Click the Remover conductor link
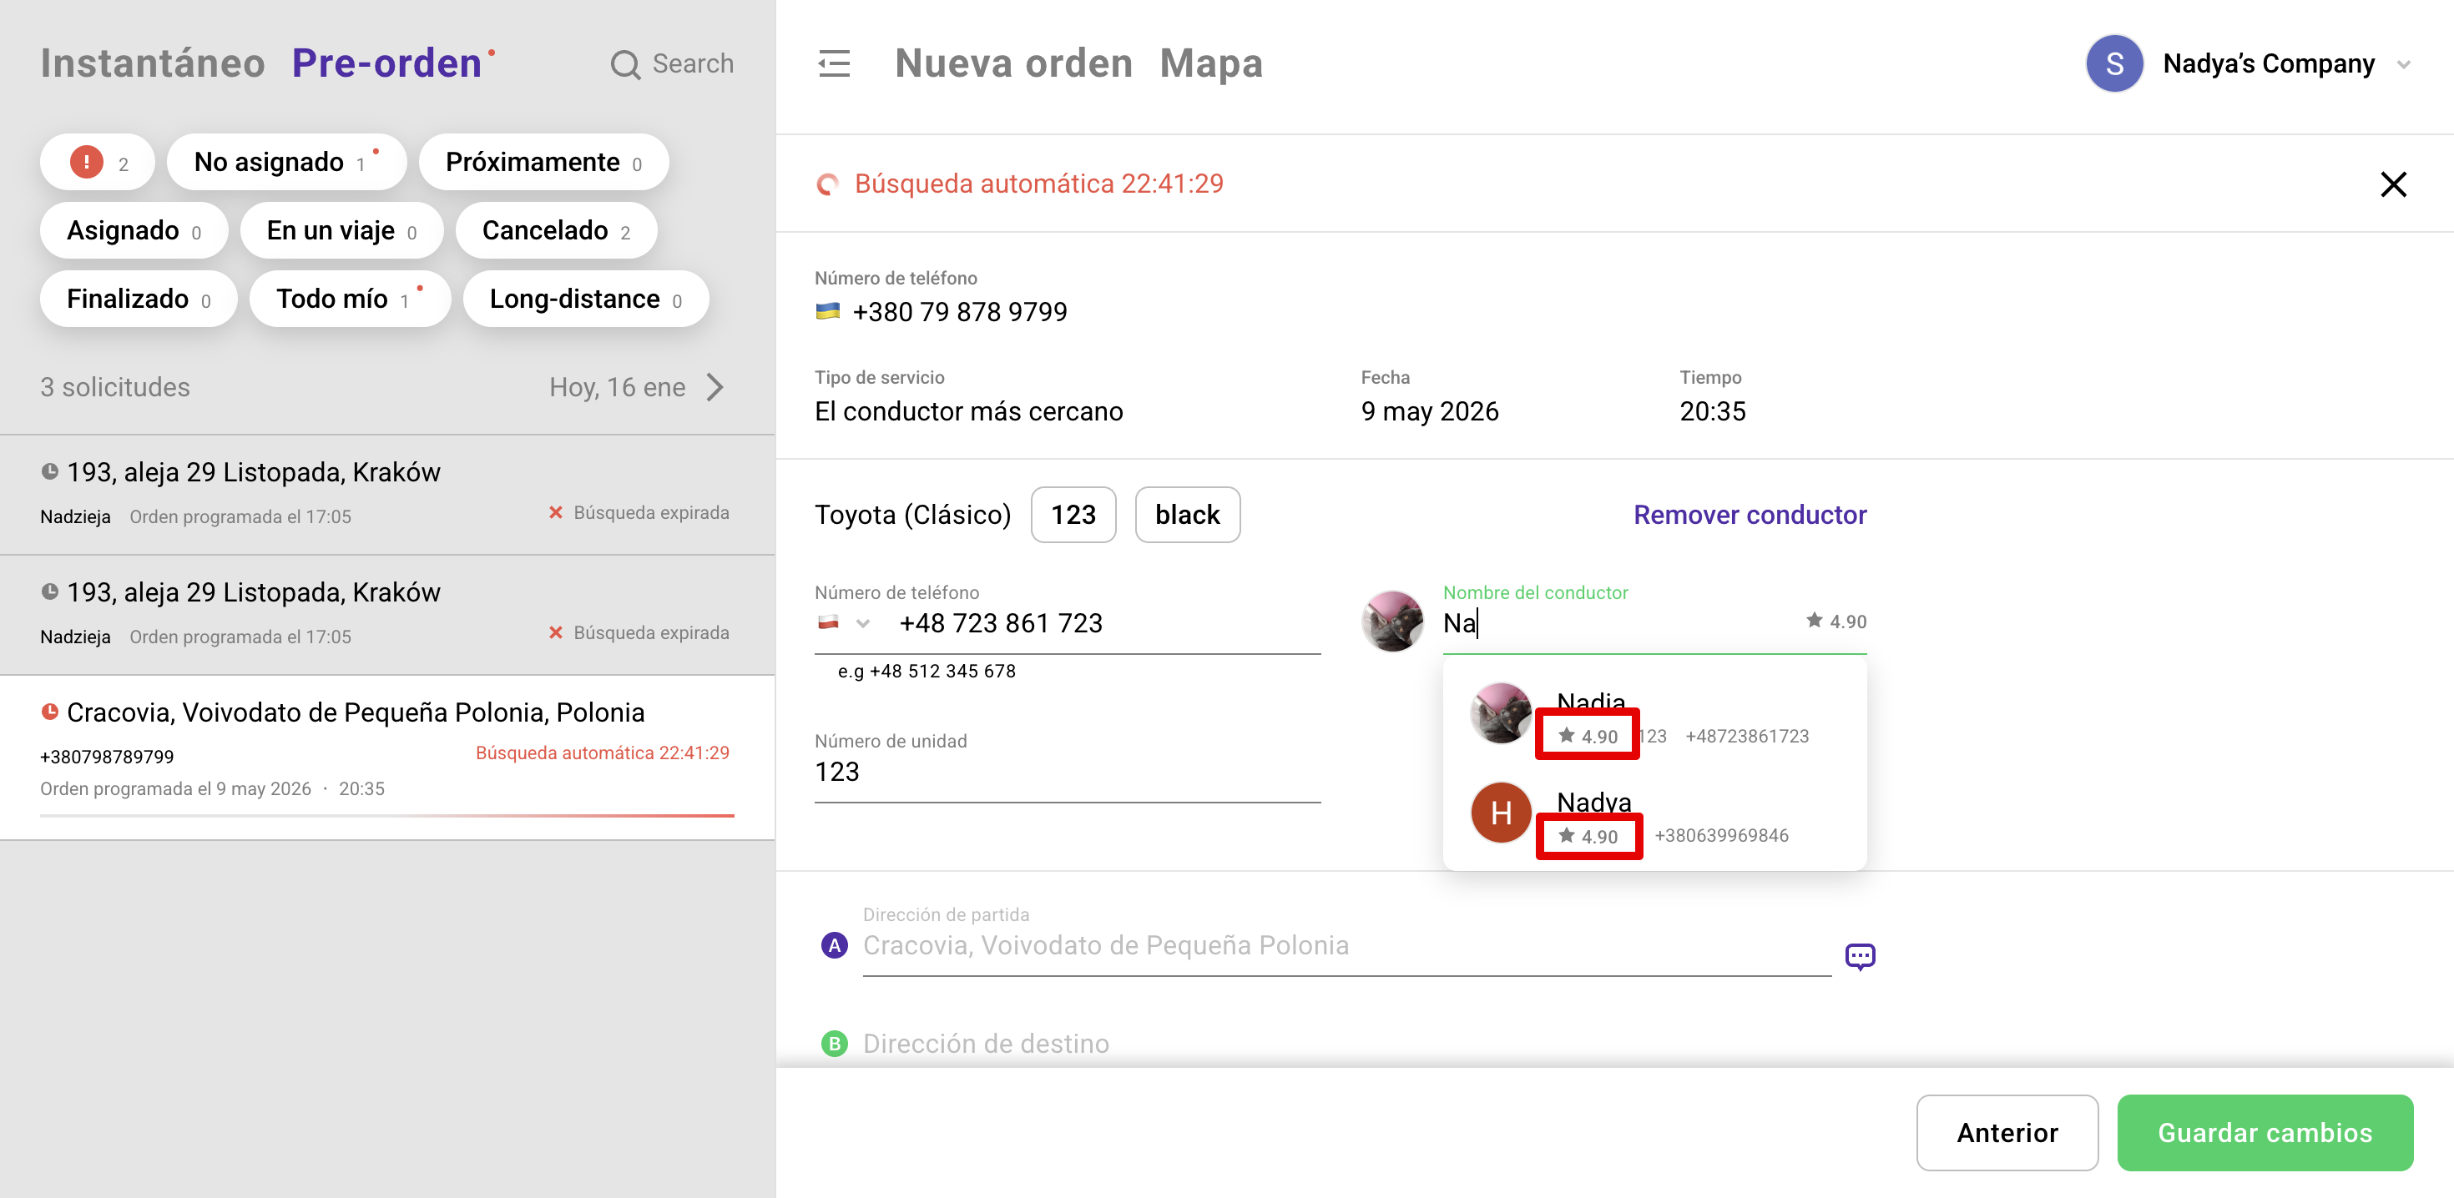 tap(1749, 516)
